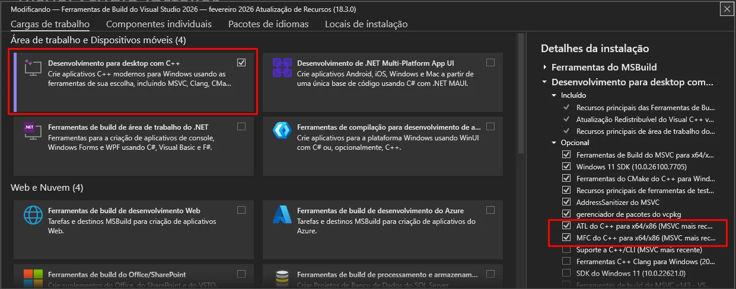This screenshot has height=289, width=736.
Task: Collapse Desenvolvimento para desktop com C++ details
Action: tap(544, 82)
